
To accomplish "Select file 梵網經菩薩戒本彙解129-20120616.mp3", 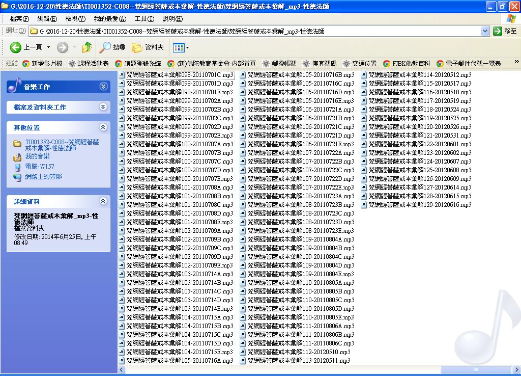I will [419, 205].
